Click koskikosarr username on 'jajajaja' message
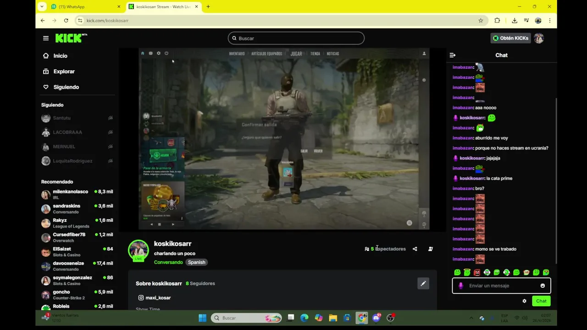The height and width of the screenshot is (330, 587). [x=472, y=158]
